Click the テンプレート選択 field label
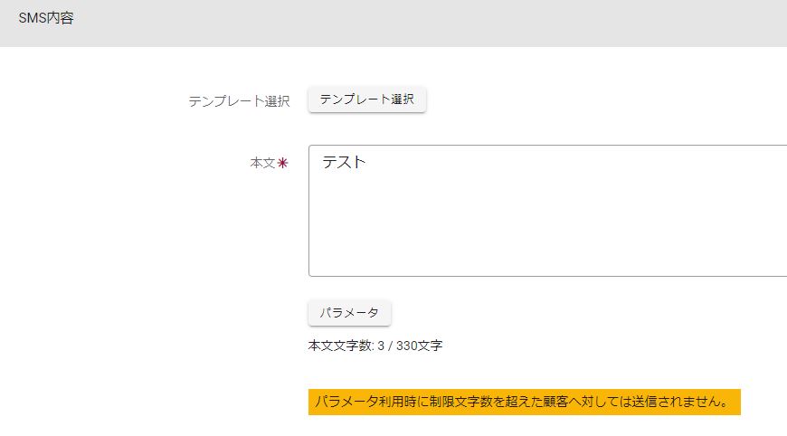787x436 pixels. [x=239, y=100]
